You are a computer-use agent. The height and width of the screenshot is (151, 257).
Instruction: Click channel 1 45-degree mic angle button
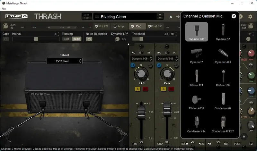150,66
